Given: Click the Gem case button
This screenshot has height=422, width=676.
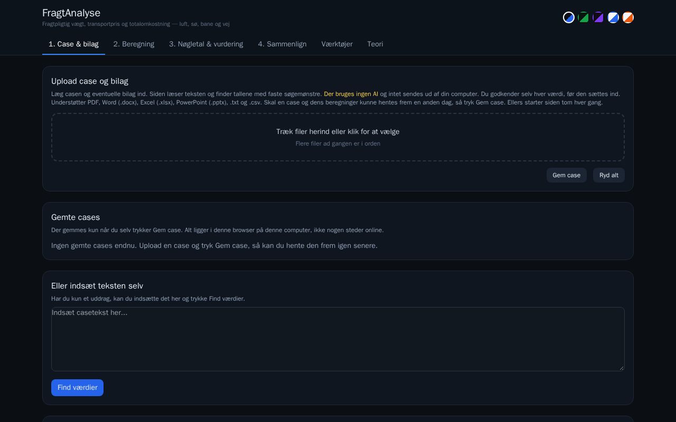Looking at the screenshot, I should point(566,175).
